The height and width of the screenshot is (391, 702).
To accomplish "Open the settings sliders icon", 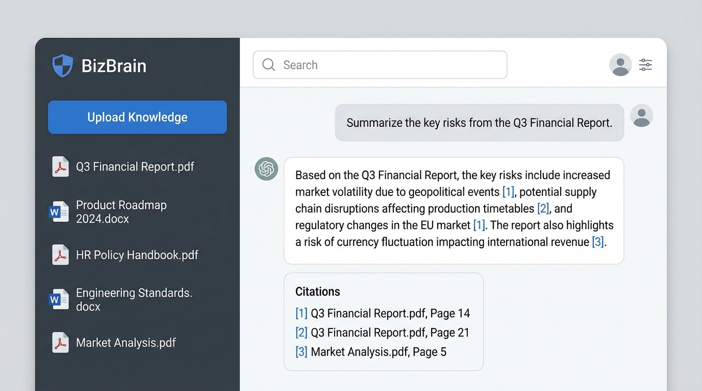I will pos(645,65).
